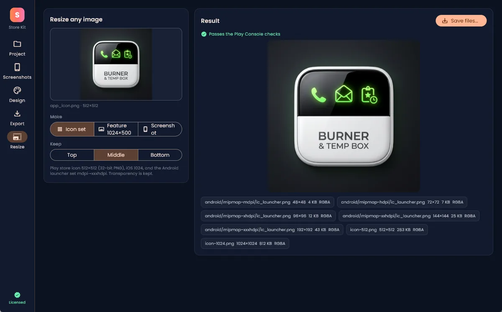Choose the Screenshot make option
The height and width of the screenshot is (312, 502).
[x=160, y=129]
